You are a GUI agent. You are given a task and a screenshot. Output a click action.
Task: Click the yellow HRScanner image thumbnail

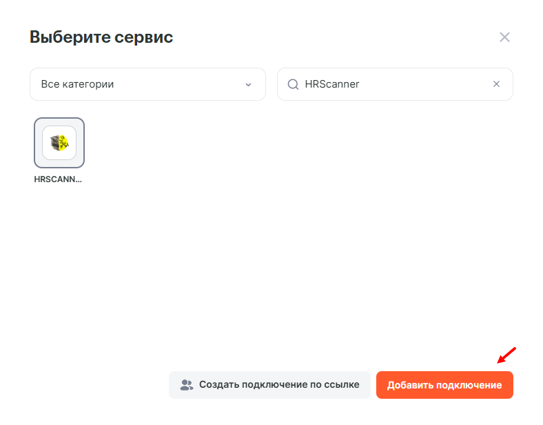(x=60, y=144)
